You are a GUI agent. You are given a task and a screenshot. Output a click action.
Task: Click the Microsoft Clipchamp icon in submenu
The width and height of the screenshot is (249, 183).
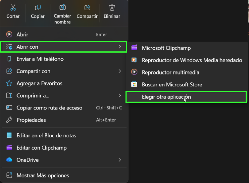[134, 48]
